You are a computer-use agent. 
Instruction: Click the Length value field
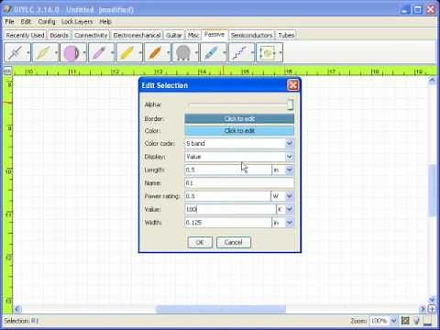[x=228, y=170]
